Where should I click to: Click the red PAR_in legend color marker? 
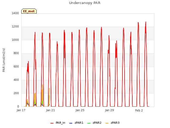coord(52,123)
